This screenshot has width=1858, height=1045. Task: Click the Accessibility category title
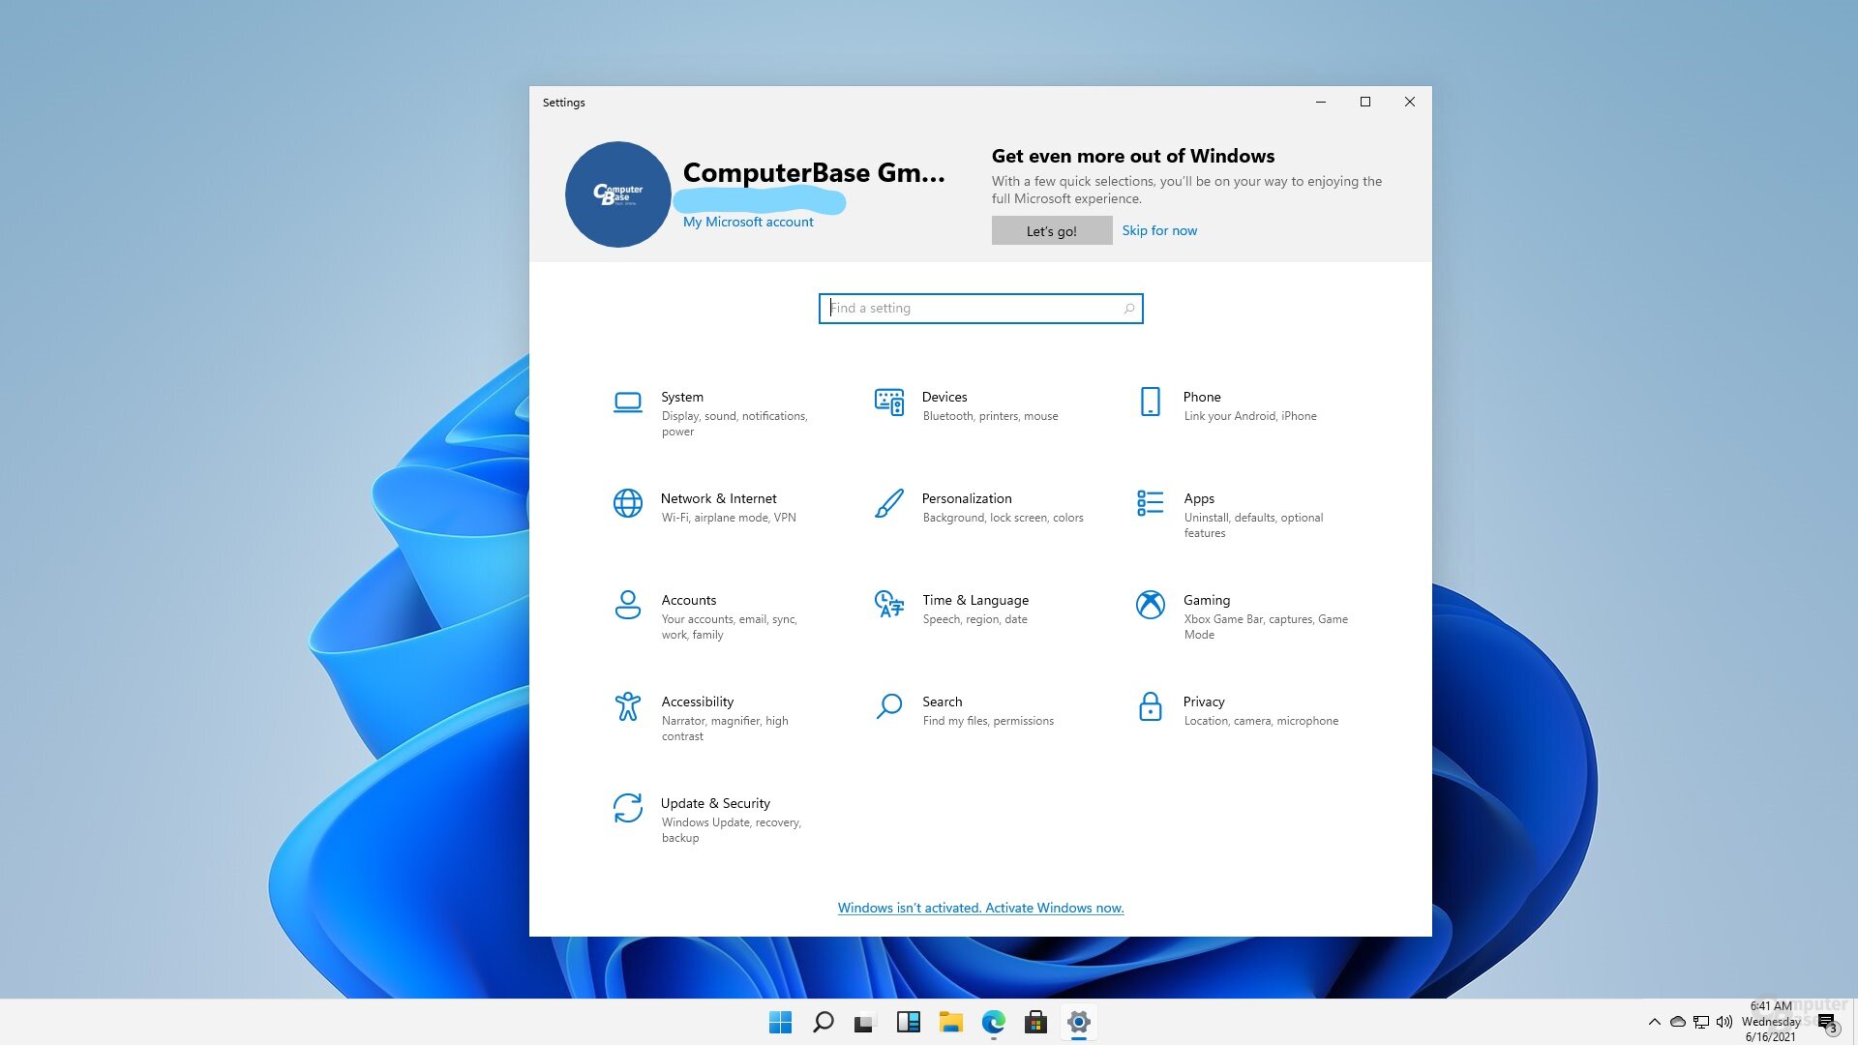pos(697,702)
